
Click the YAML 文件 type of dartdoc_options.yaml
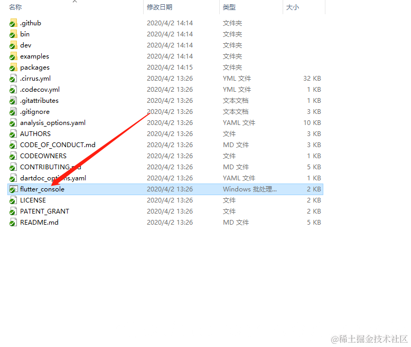pos(239,178)
